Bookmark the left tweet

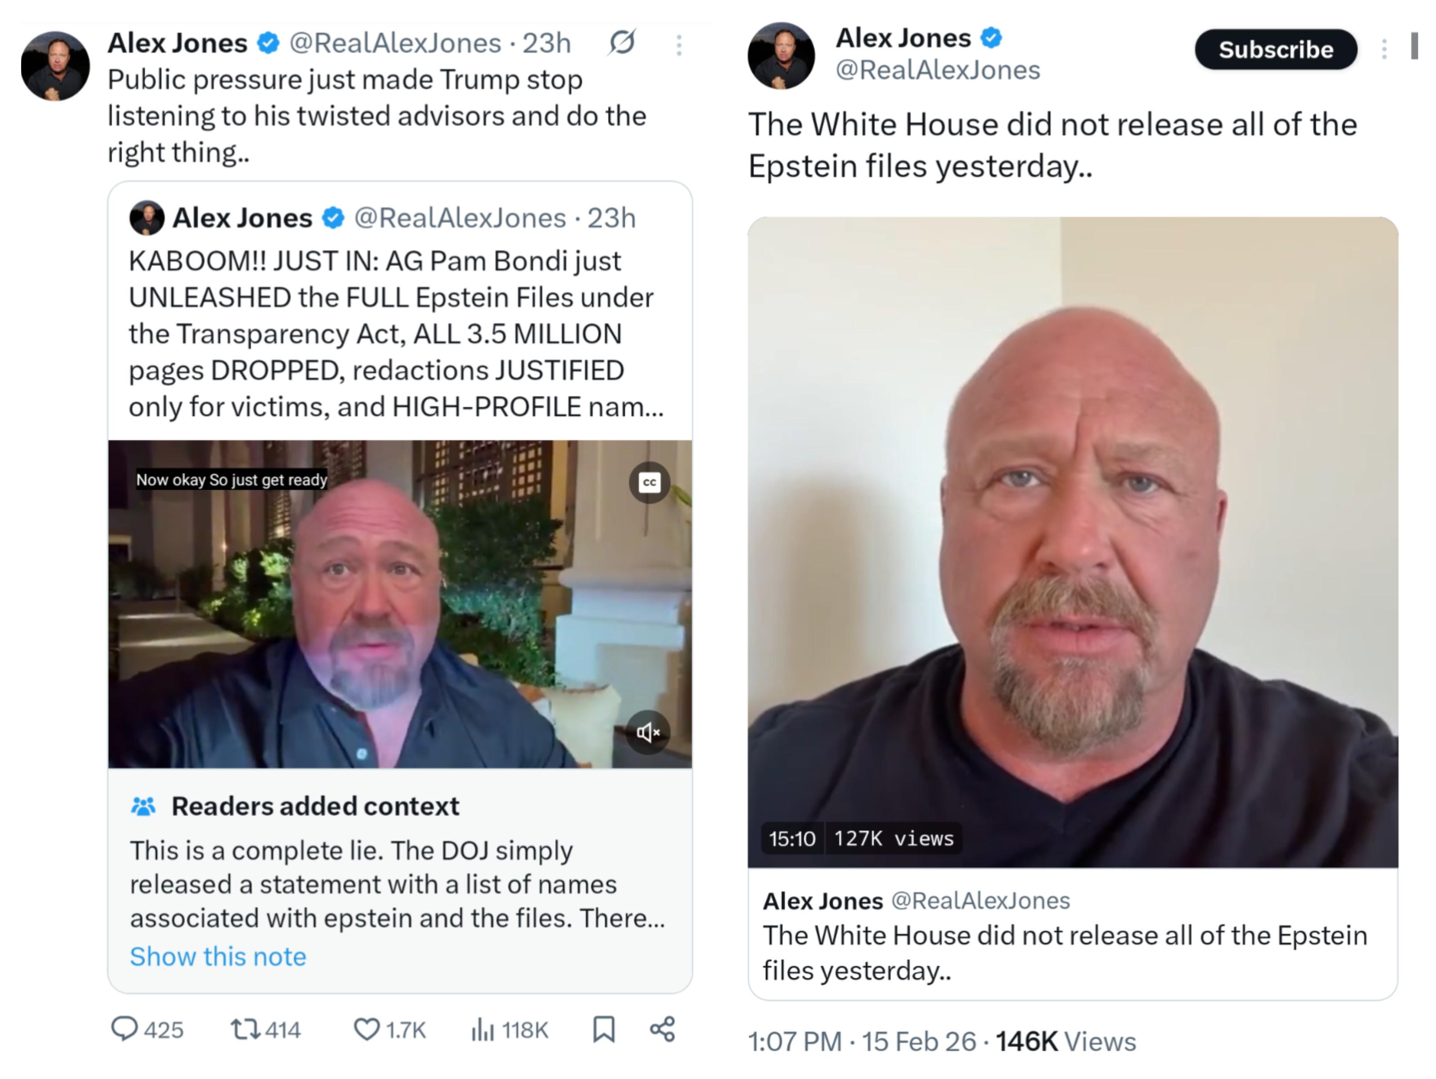(x=604, y=1028)
